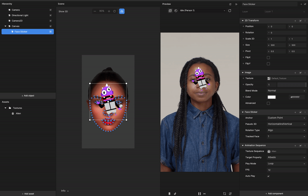Disable the Animation Sequence component checkbox
This screenshot has width=308, height=196.
click(300, 146)
